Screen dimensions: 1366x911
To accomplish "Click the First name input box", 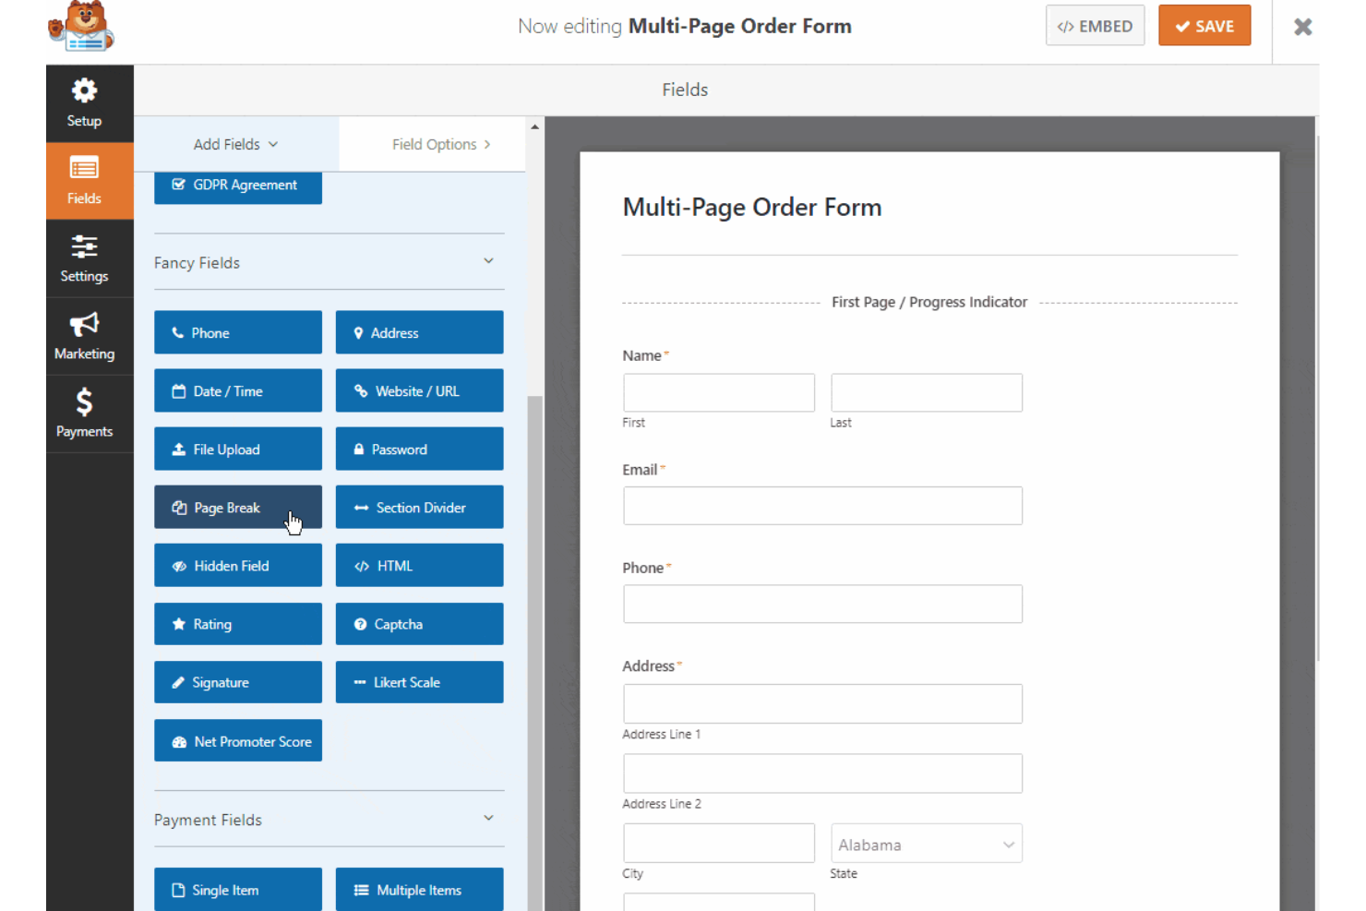I will point(719,392).
